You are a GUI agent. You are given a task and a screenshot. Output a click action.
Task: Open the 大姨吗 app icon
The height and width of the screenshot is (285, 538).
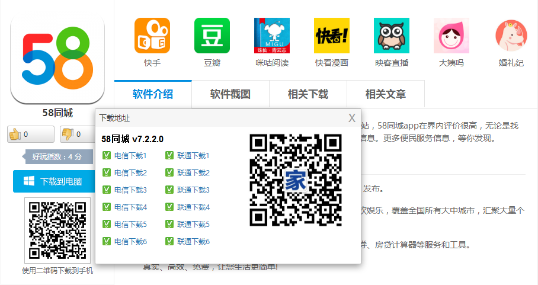tap(451, 36)
